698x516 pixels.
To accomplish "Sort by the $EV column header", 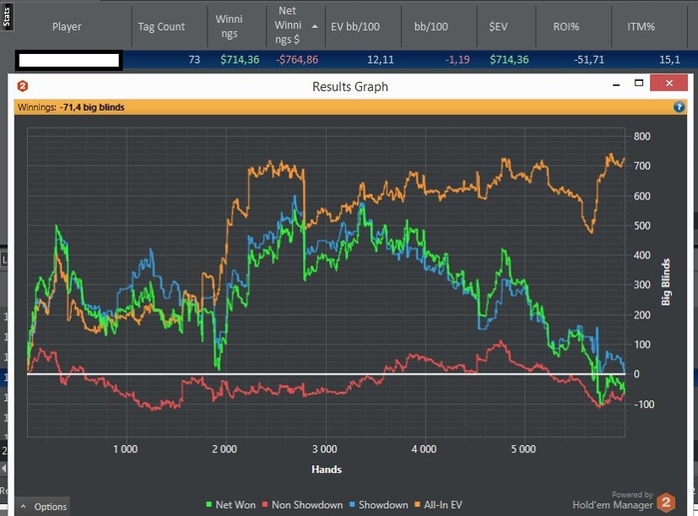I will [x=499, y=26].
